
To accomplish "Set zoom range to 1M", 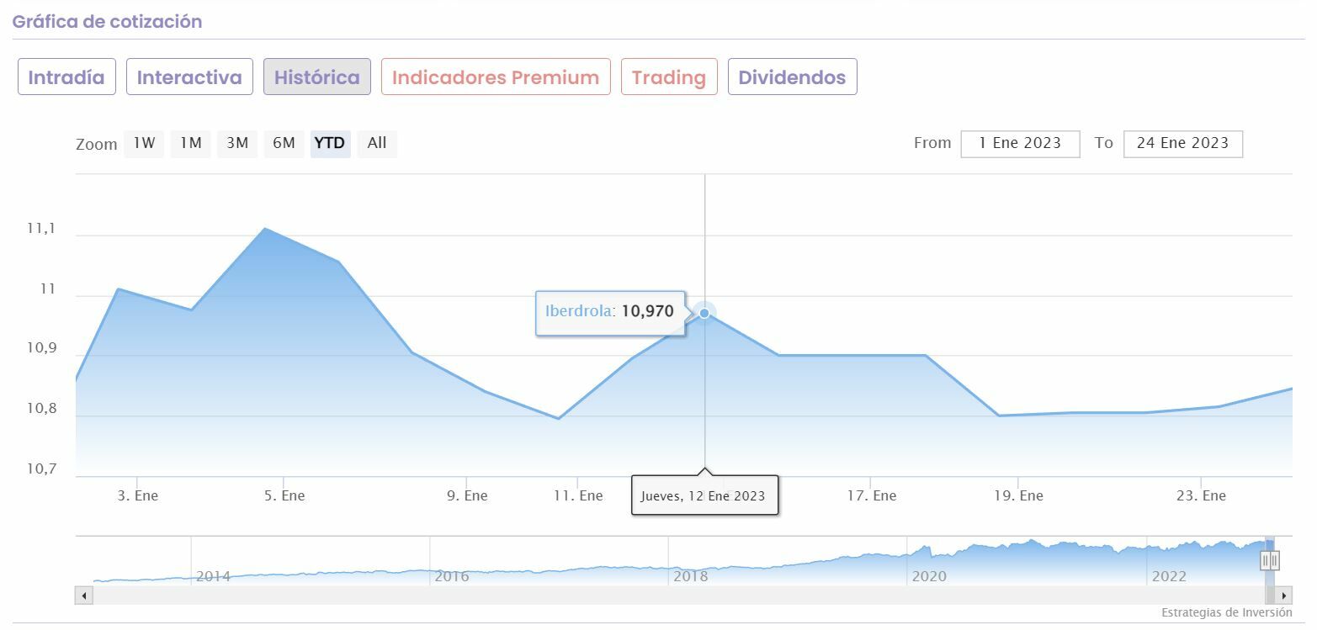I will point(191,143).
